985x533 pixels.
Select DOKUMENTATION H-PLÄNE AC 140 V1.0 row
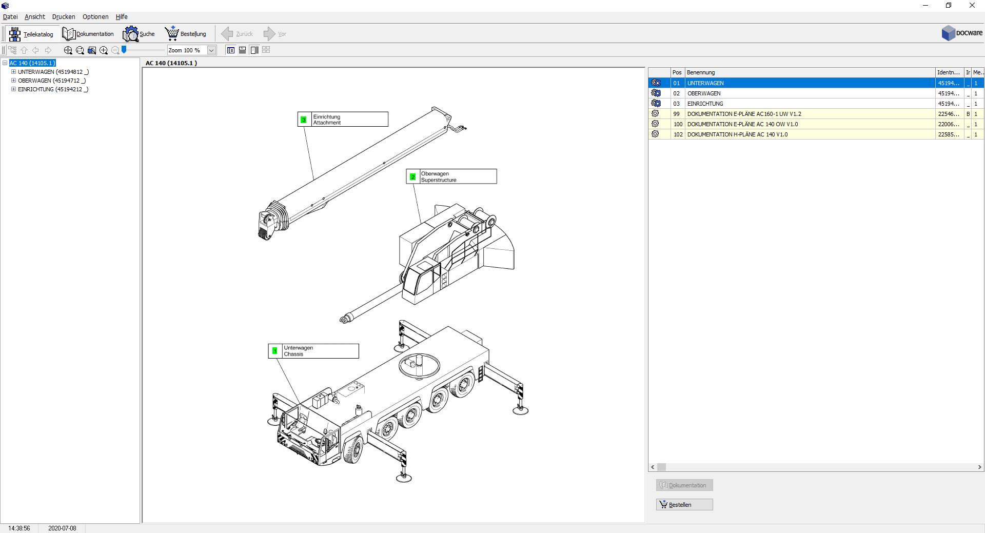(816, 134)
